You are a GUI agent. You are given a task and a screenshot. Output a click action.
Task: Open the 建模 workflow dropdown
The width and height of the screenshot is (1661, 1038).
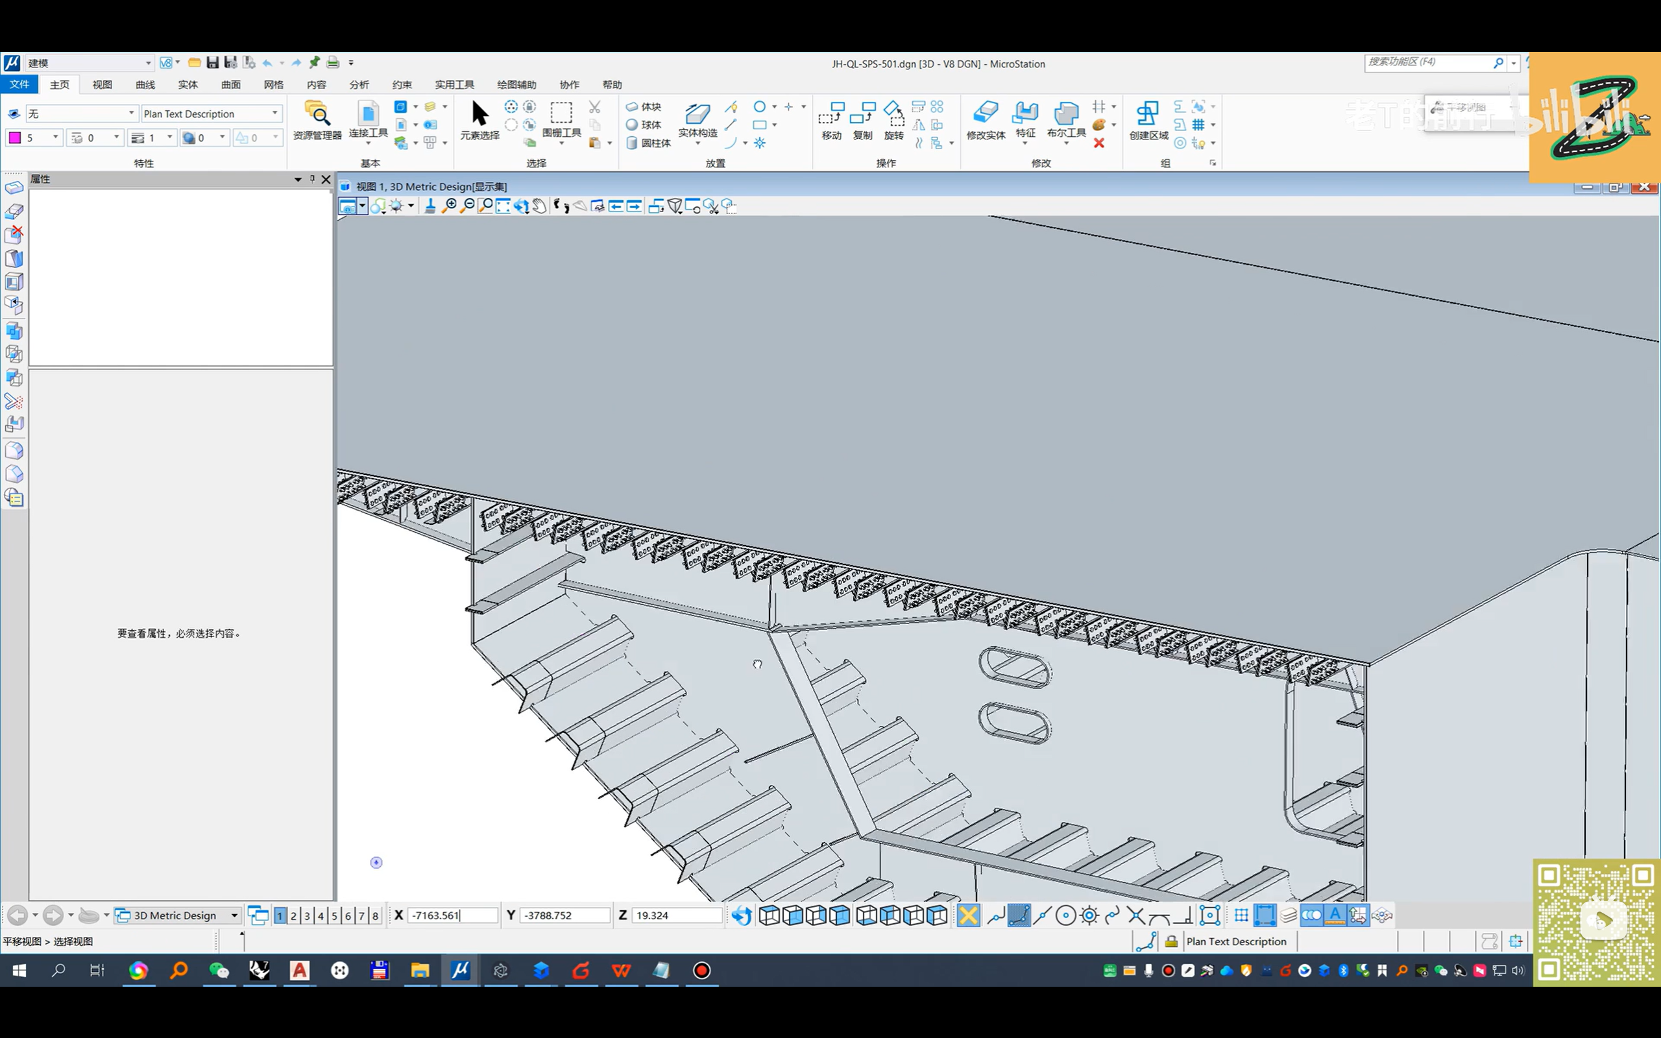point(147,63)
